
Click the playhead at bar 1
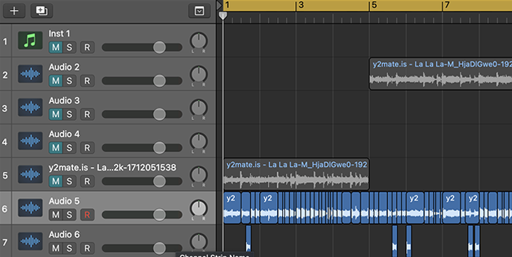pos(223,16)
